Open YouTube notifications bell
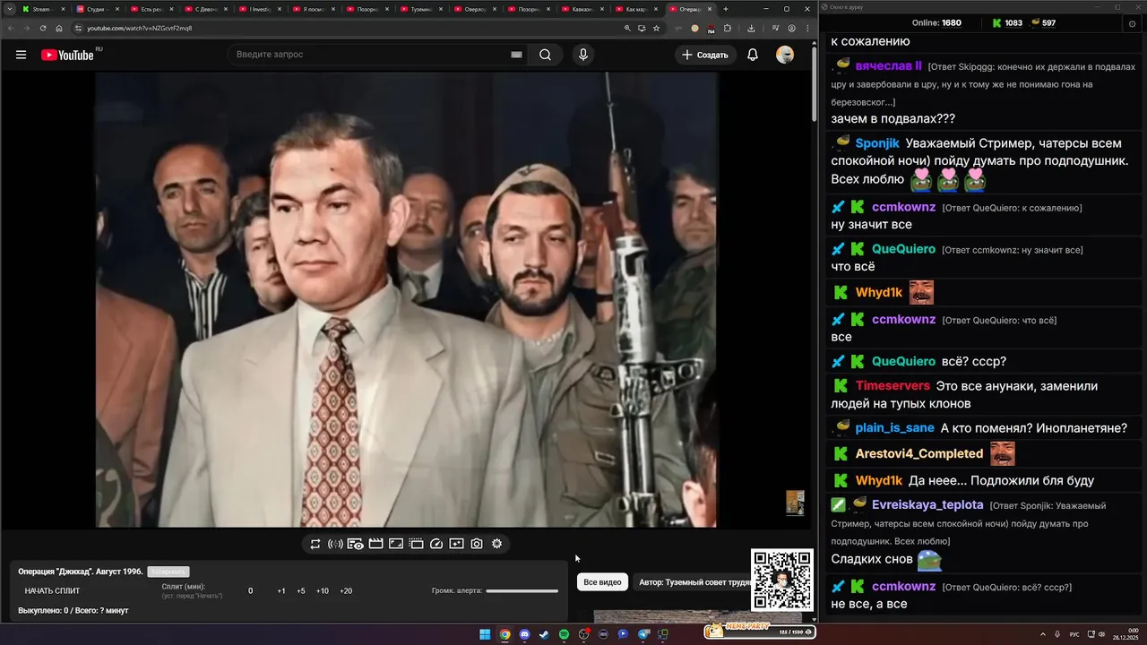This screenshot has width=1147, height=645. (753, 55)
